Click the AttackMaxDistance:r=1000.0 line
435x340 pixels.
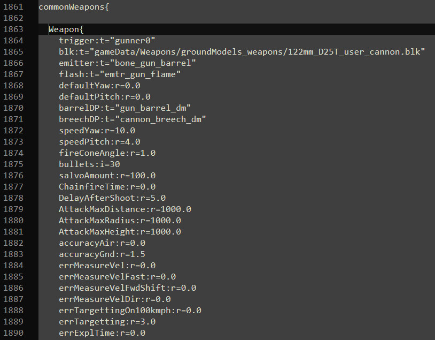pos(125,209)
